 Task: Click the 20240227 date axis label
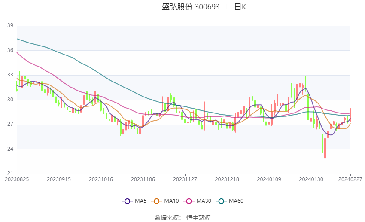coord(350,179)
